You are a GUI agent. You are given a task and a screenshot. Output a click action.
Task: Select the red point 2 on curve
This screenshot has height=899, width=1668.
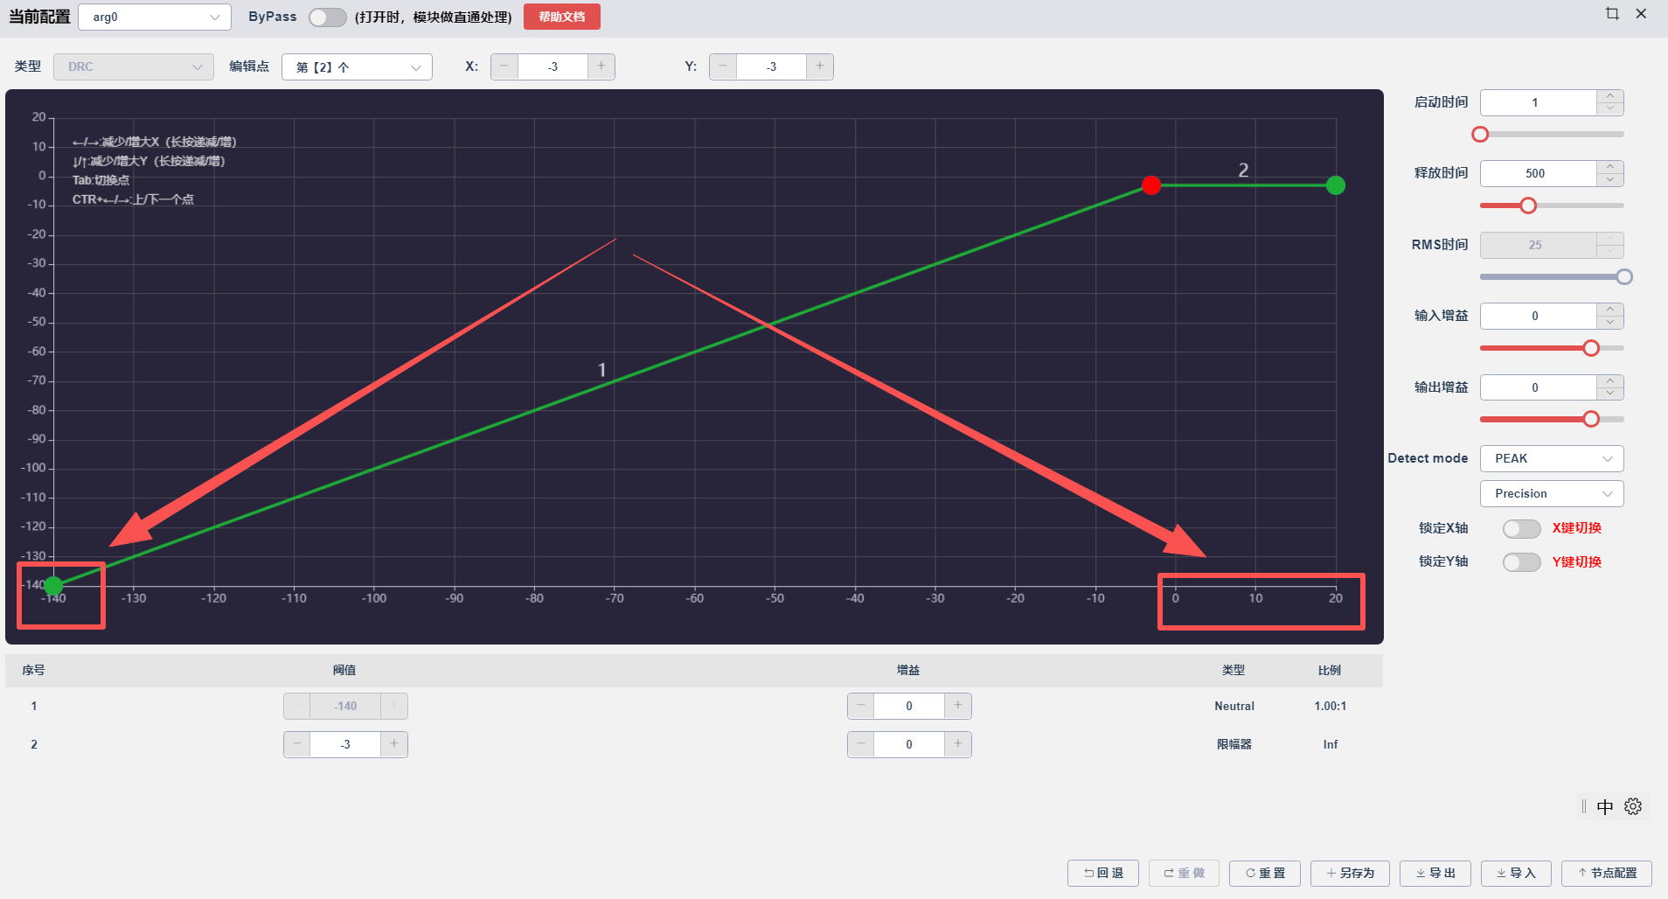coord(1151,185)
